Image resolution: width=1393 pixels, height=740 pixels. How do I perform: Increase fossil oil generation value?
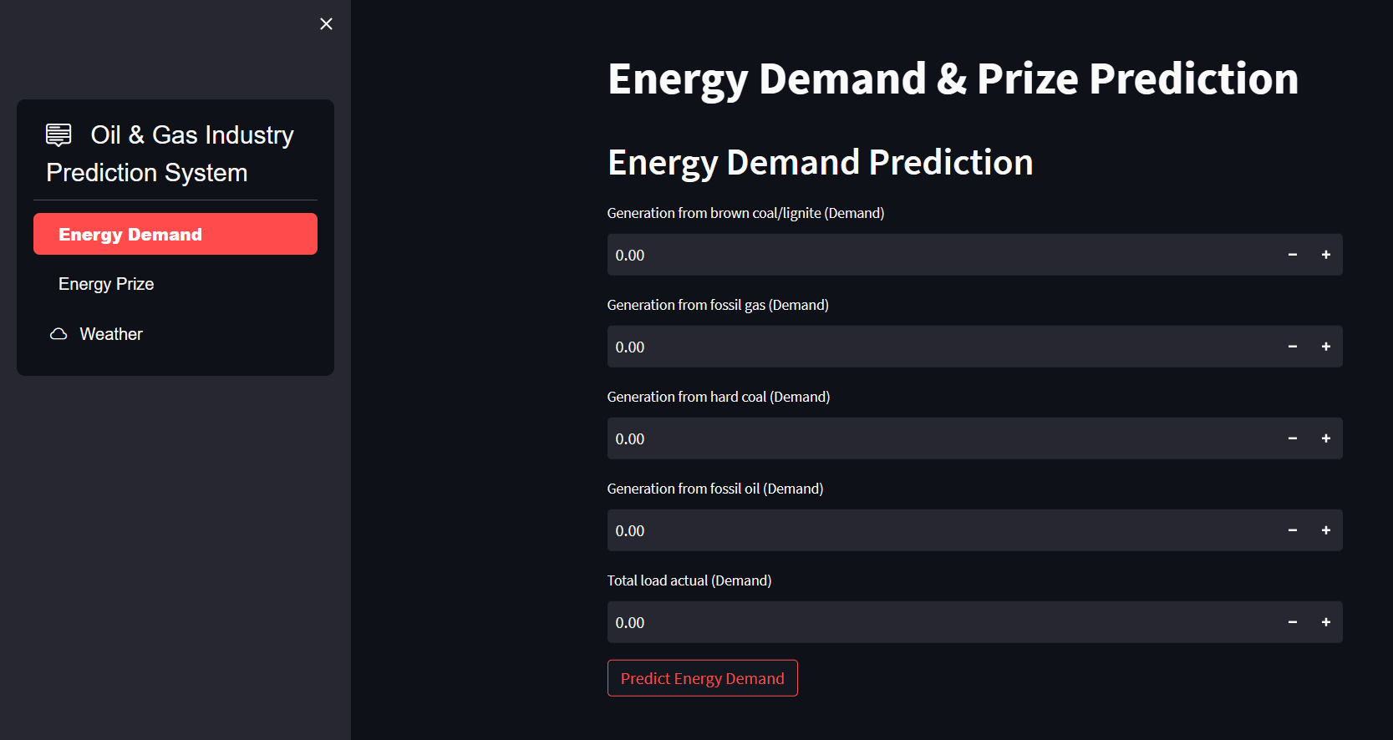1325,530
